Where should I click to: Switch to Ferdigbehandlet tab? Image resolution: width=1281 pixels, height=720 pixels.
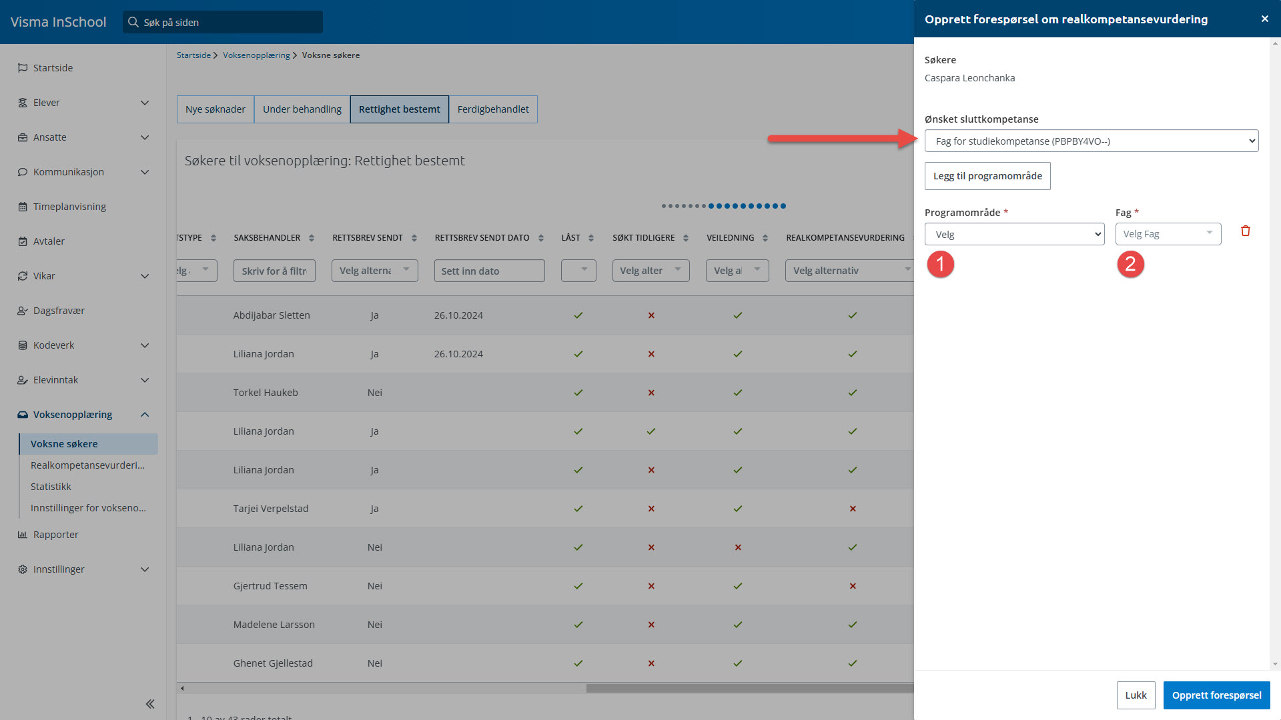493,109
